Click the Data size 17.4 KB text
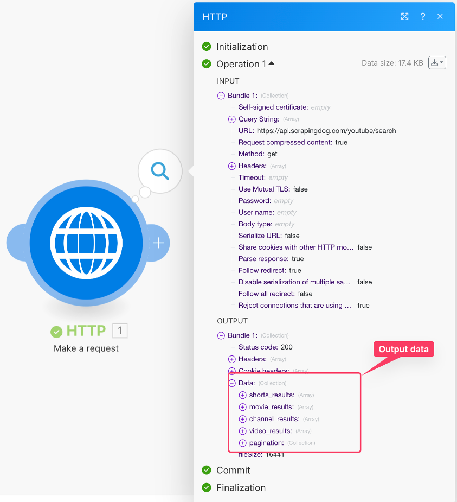The width and height of the screenshot is (457, 502). [x=392, y=63]
